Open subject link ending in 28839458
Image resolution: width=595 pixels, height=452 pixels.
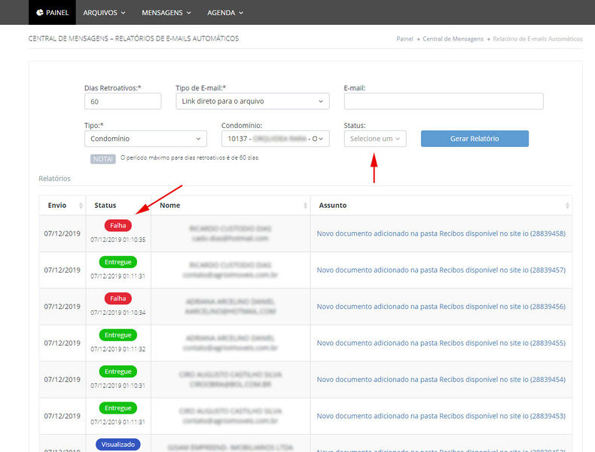(x=441, y=234)
